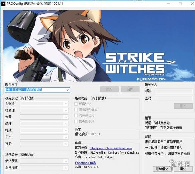Image resolution: width=195 pixels, height=174 pixels.
Task: Click the Strike Witches banner image
Action: coord(99,46)
